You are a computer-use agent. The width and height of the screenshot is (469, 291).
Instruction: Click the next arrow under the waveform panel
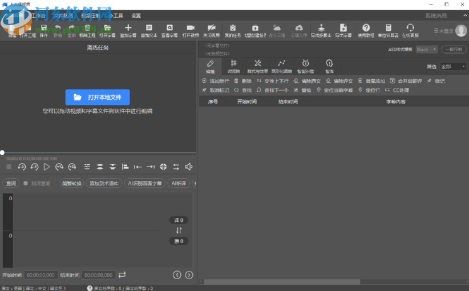point(189,275)
